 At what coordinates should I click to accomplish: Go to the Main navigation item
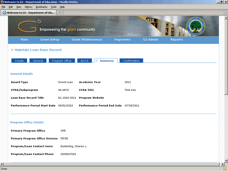coord(24,40)
